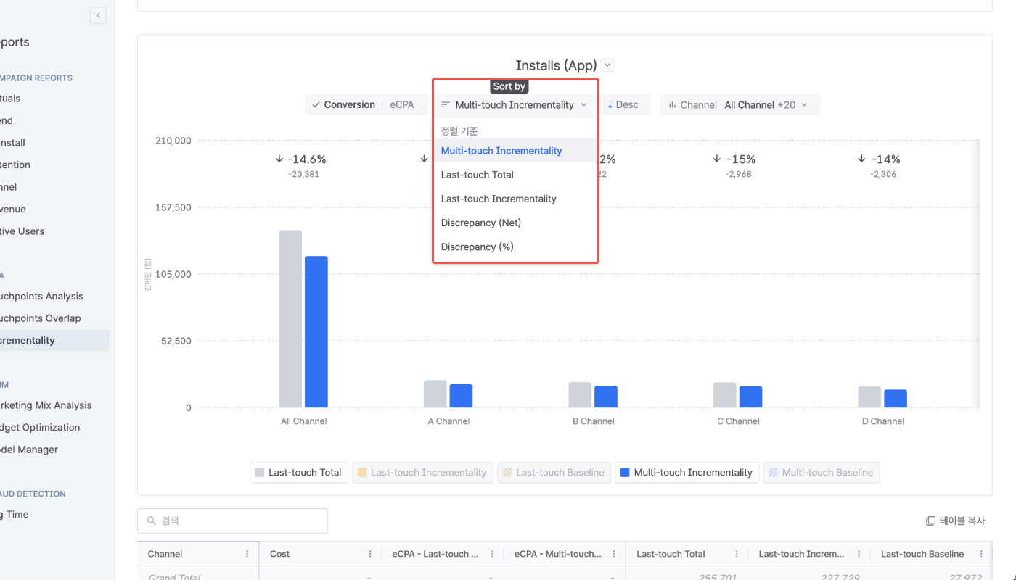Open Last-touch Baseline column kebab menu
1016x580 pixels.
tap(981, 554)
